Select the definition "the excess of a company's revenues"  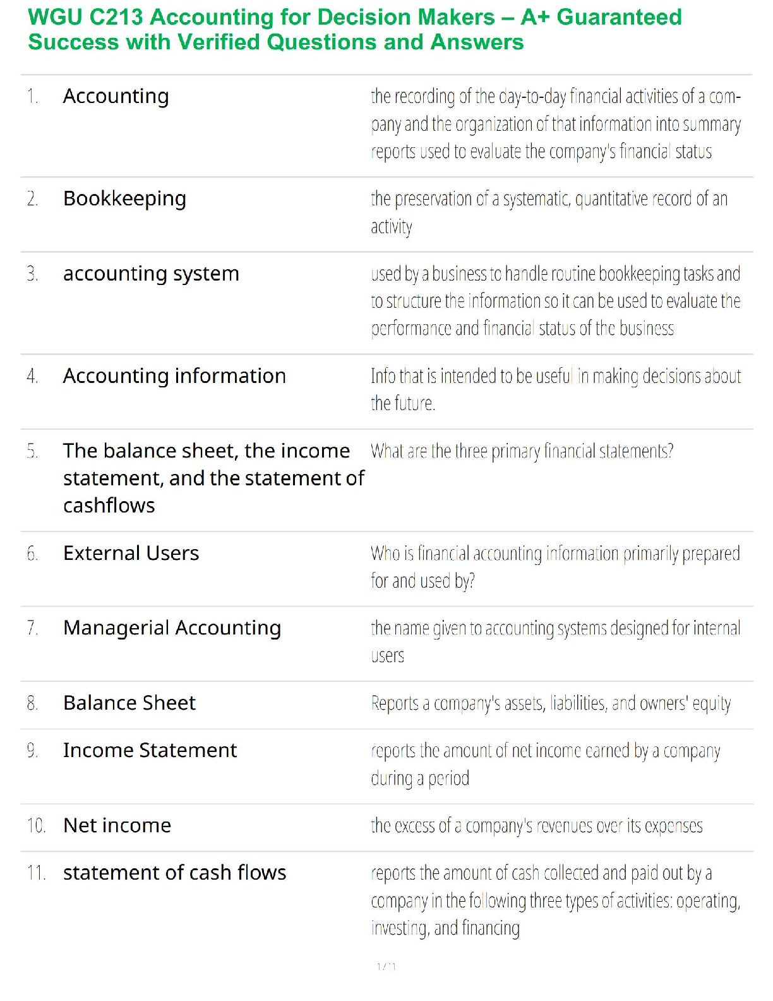coord(536,826)
